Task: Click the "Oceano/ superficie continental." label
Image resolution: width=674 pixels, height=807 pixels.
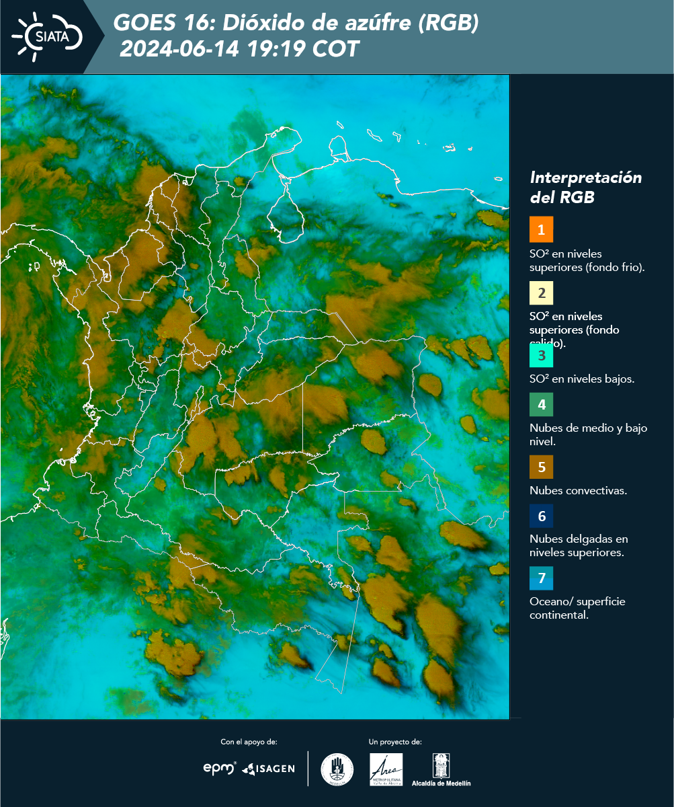Action: [x=577, y=608]
